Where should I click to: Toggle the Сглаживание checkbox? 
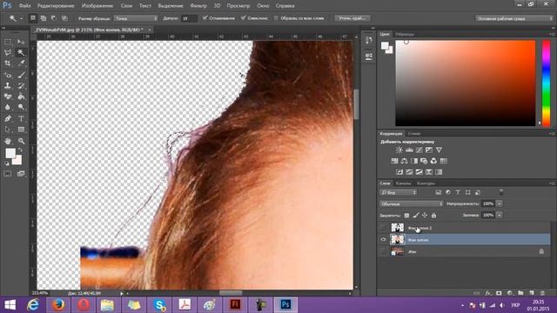coord(205,17)
